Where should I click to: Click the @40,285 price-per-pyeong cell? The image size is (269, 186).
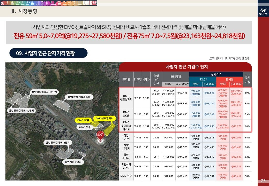[x=182, y=126]
